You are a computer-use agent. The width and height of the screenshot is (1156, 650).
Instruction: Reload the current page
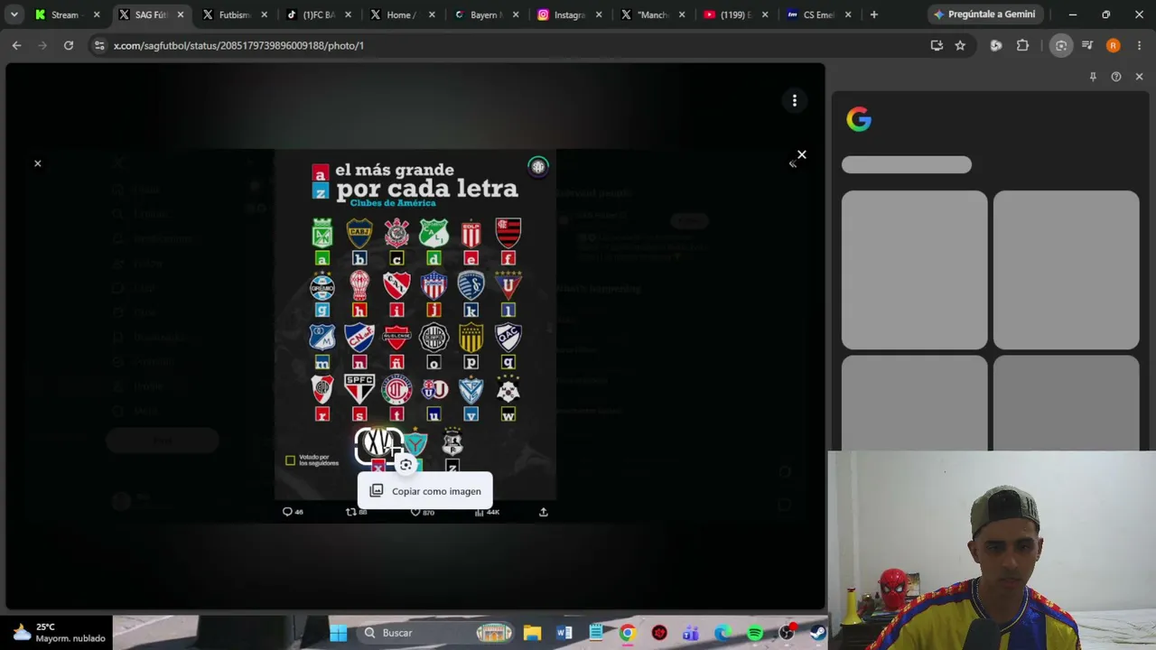[69, 45]
